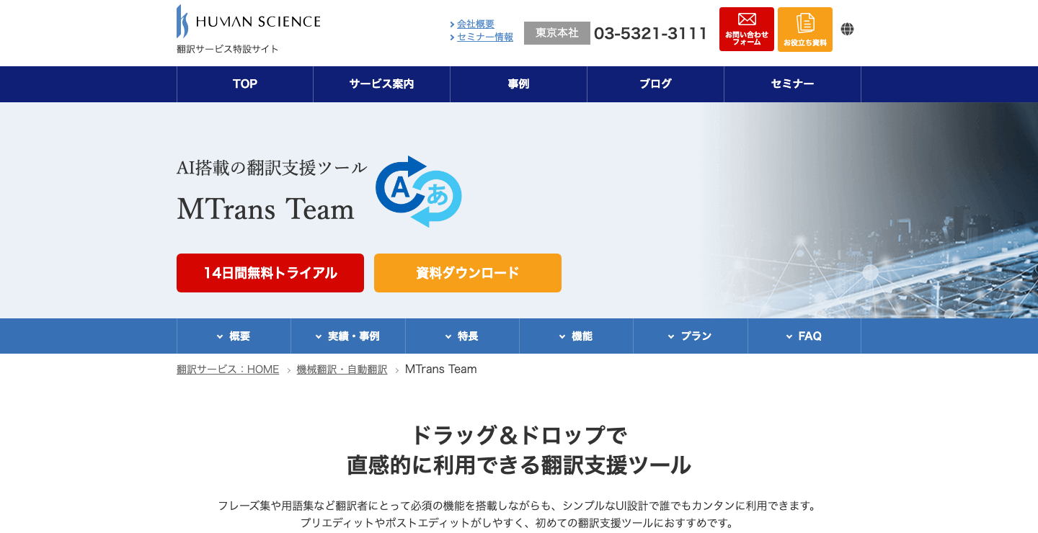The image size is (1038, 533).
Task: Open サービス案内 navigation item
Action: click(382, 84)
